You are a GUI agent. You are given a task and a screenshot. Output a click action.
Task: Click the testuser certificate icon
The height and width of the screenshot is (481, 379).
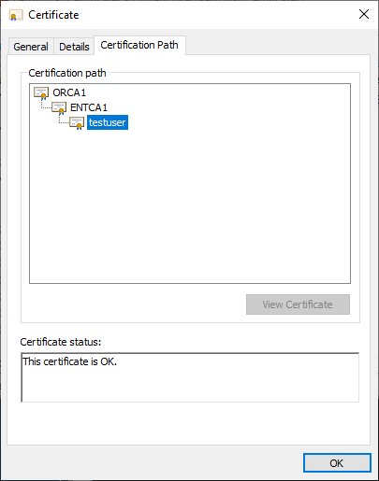pyautogui.click(x=77, y=123)
